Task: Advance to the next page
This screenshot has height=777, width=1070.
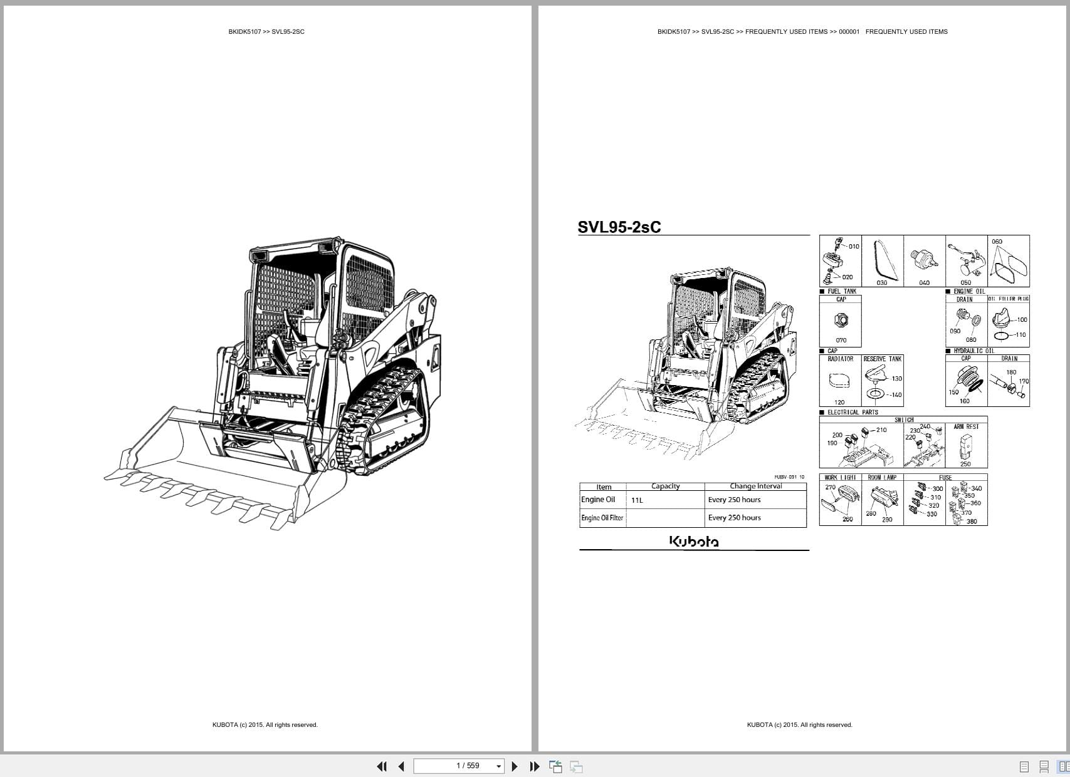Action: click(x=515, y=766)
